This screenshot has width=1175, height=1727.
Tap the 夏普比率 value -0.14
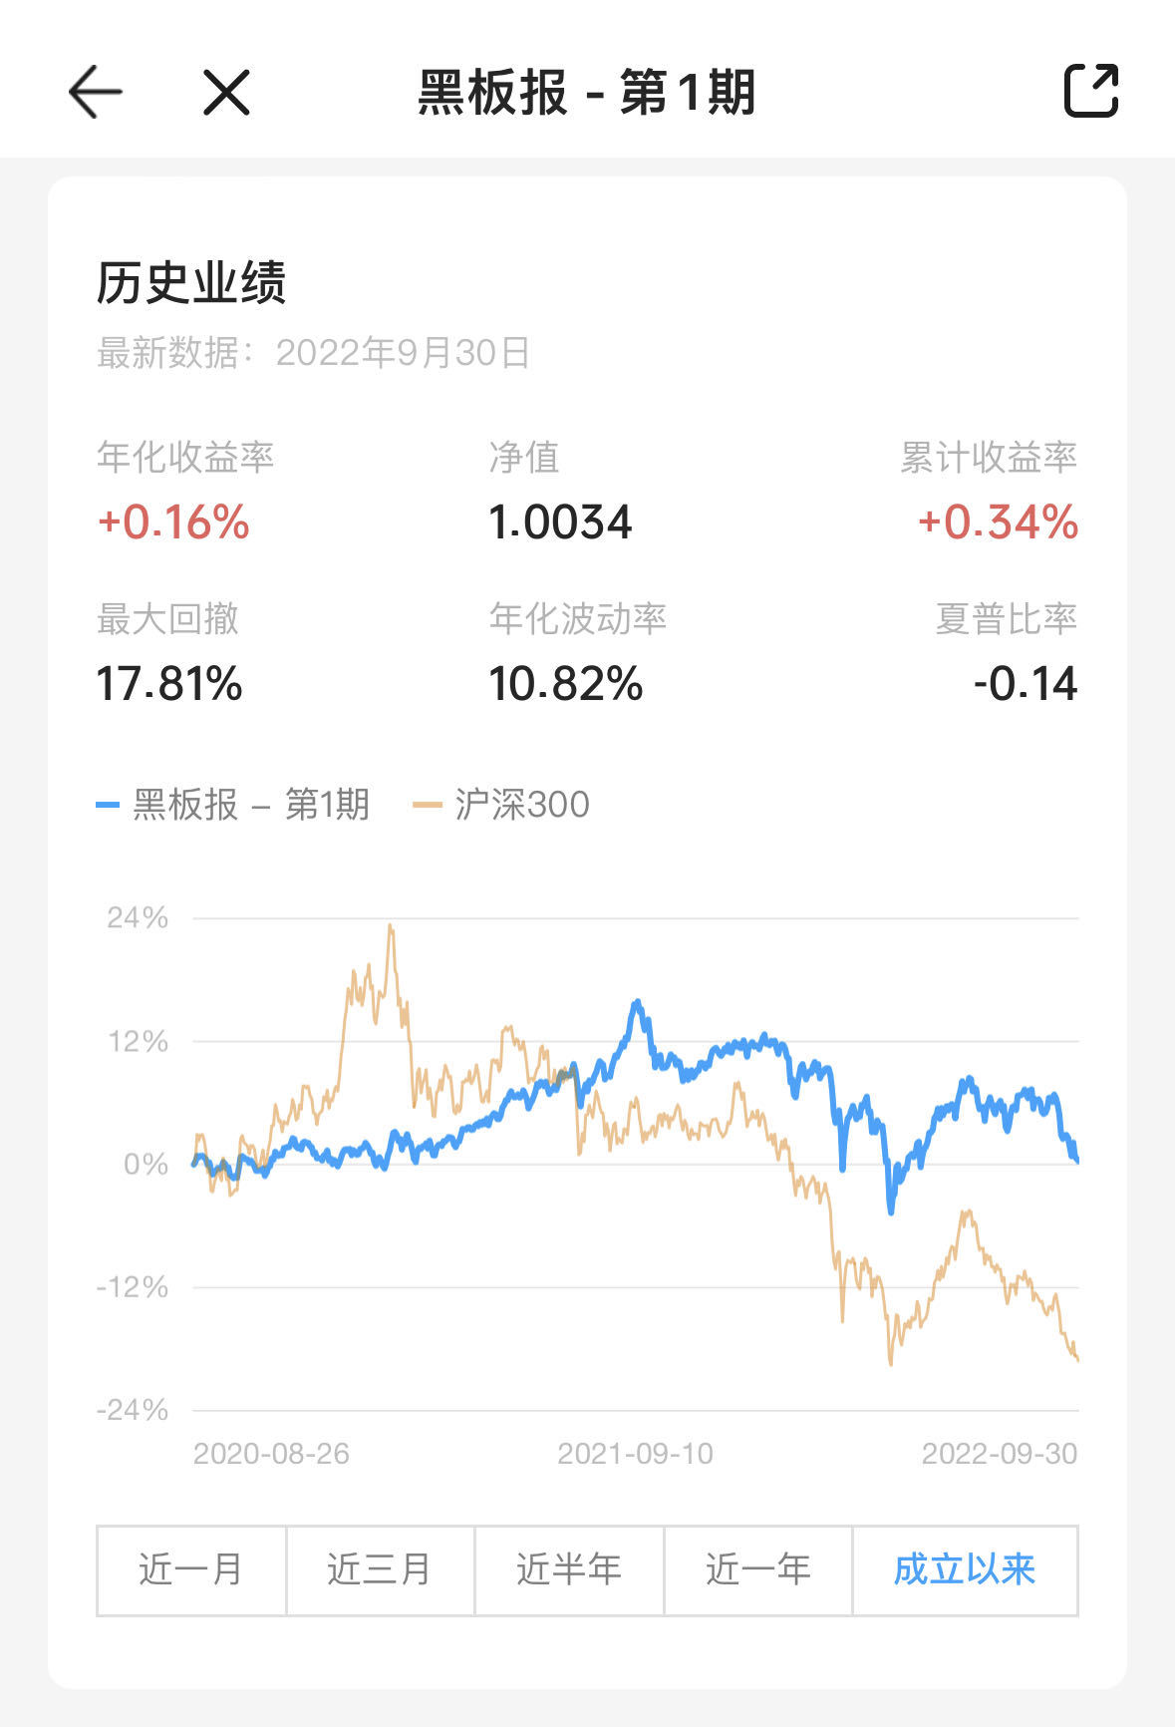[x=1026, y=684]
